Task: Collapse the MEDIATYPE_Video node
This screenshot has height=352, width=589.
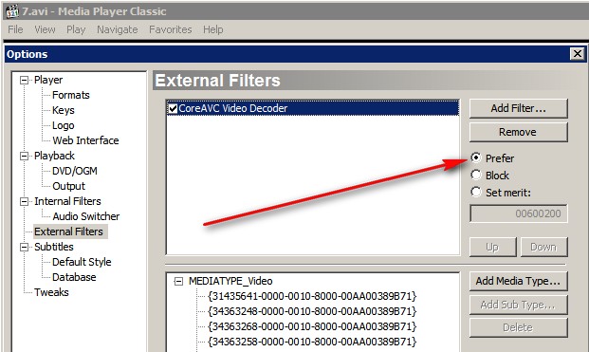Action: [x=179, y=281]
